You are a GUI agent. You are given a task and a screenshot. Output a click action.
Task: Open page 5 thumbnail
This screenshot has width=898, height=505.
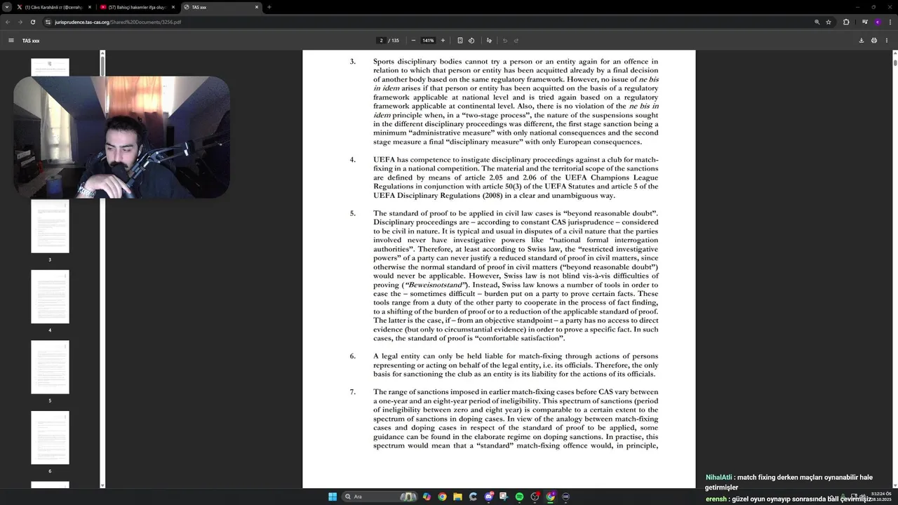tap(50, 367)
